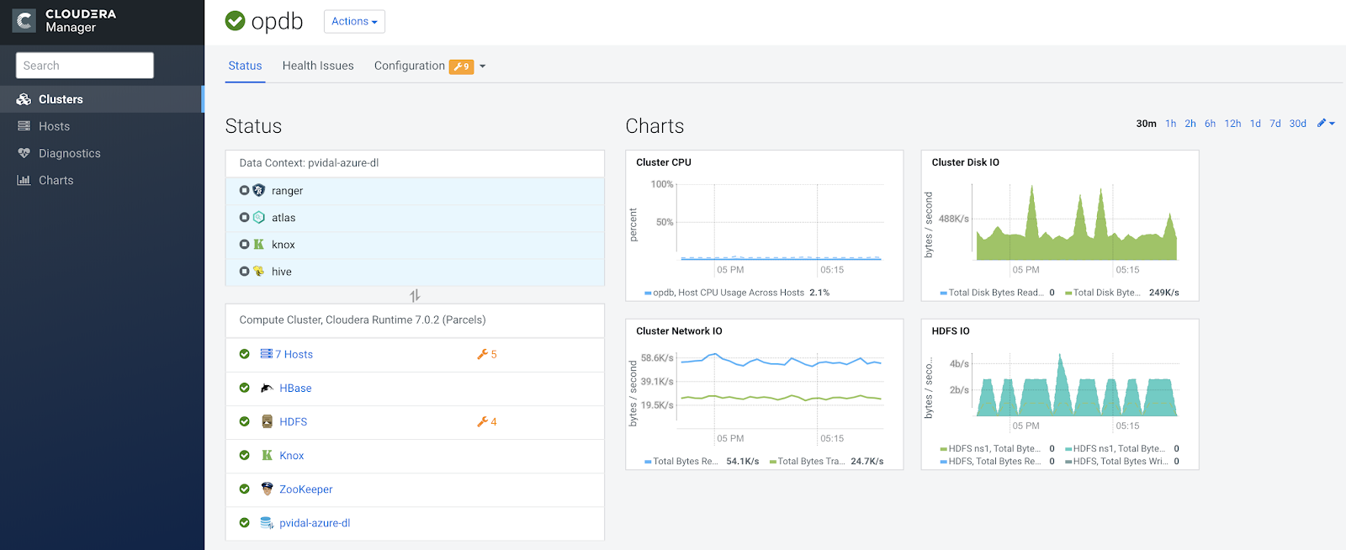The width and height of the screenshot is (1346, 550).
Task: Click the Search input field
Action: (x=85, y=66)
